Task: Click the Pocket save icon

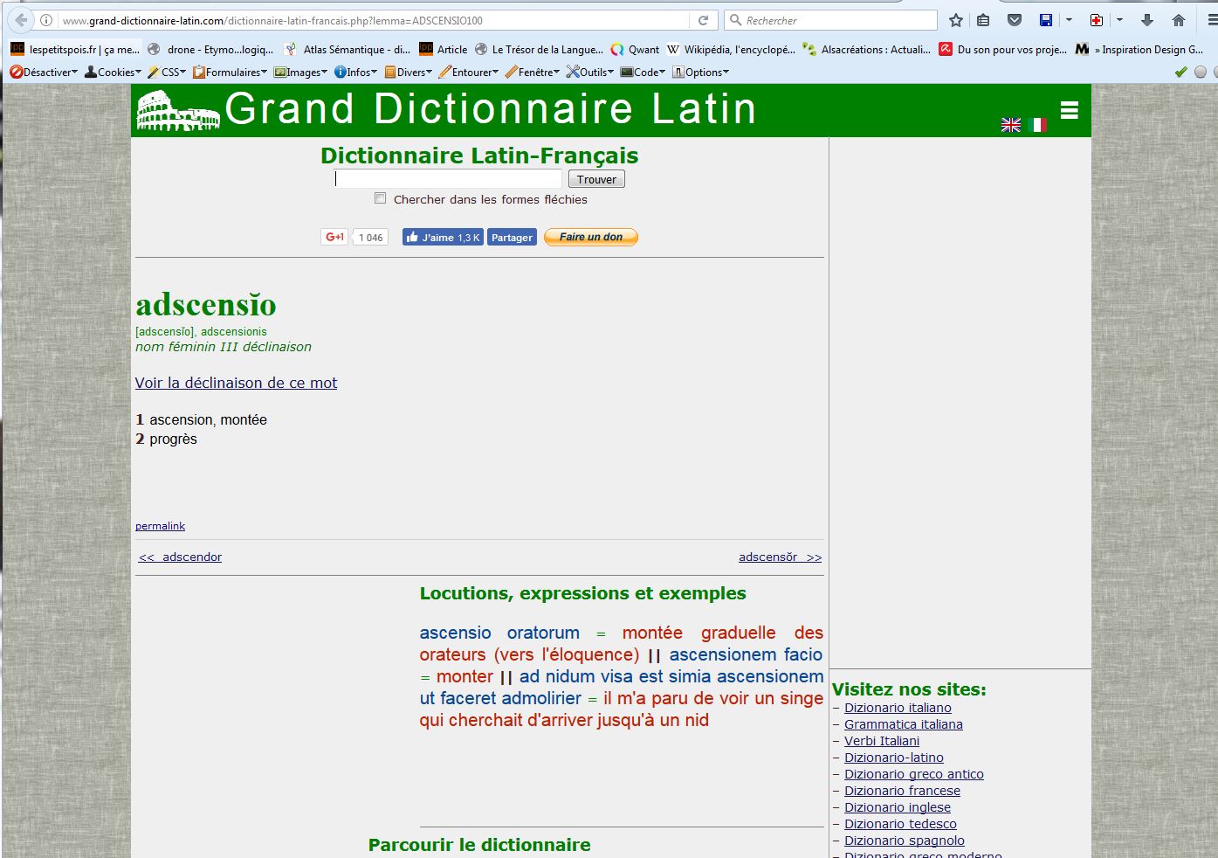Action: coord(1015,20)
